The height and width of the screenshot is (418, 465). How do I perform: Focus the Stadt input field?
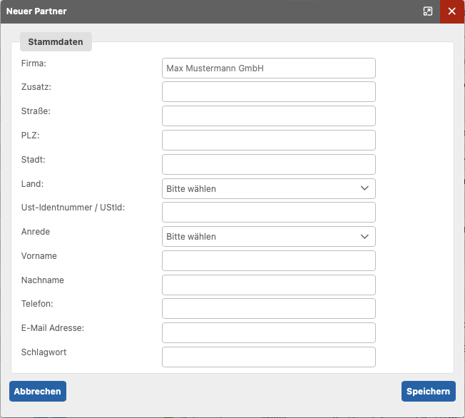tap(269, 164)
